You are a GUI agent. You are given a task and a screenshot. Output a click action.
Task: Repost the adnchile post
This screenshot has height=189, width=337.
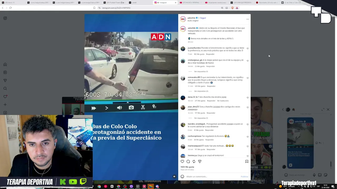pyautogui.click(x=194, y=161)
